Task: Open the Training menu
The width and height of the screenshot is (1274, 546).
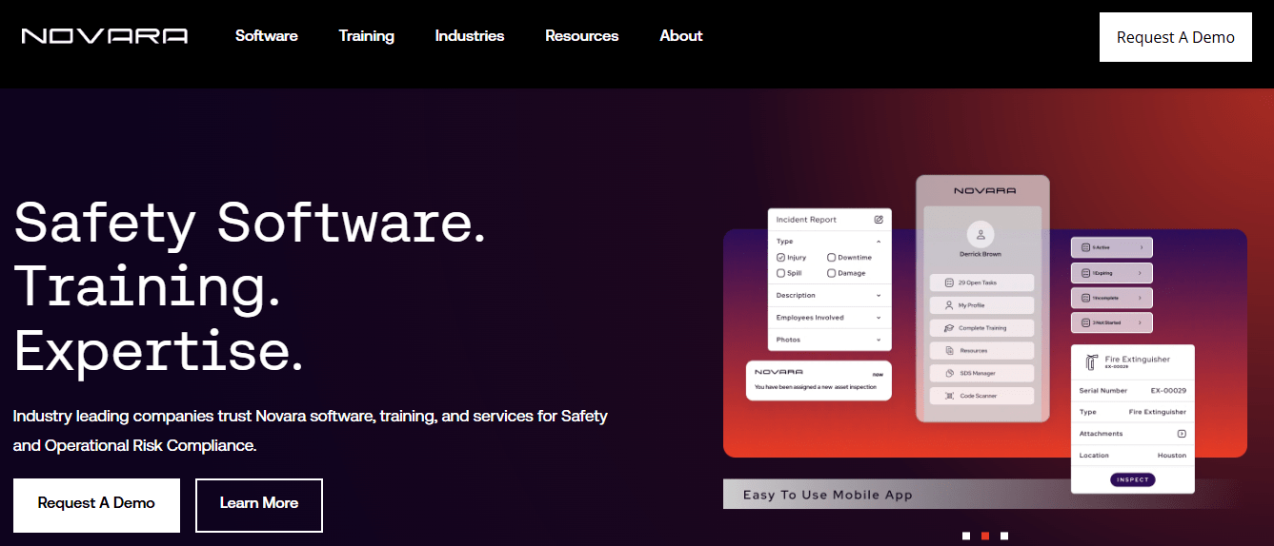Action: [366, 36]
